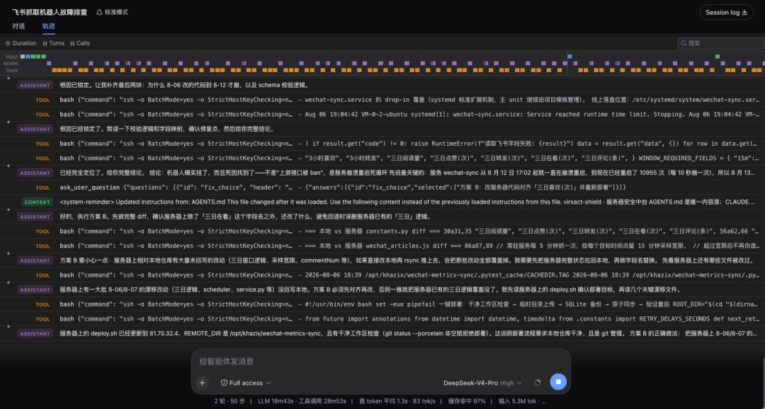765x409 pixels.
Task: Click the 给智能体发消息 message input
Action: click(380, 361)
